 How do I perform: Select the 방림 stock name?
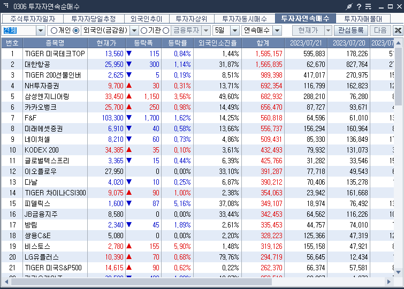point(31,225)
